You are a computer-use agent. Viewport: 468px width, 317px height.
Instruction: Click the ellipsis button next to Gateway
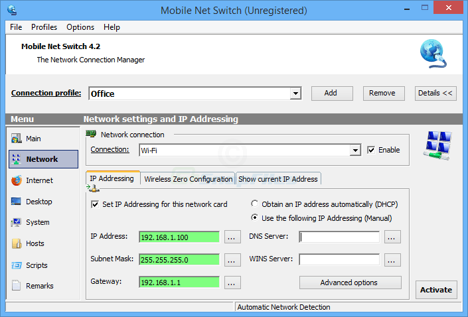coord(232,283)
